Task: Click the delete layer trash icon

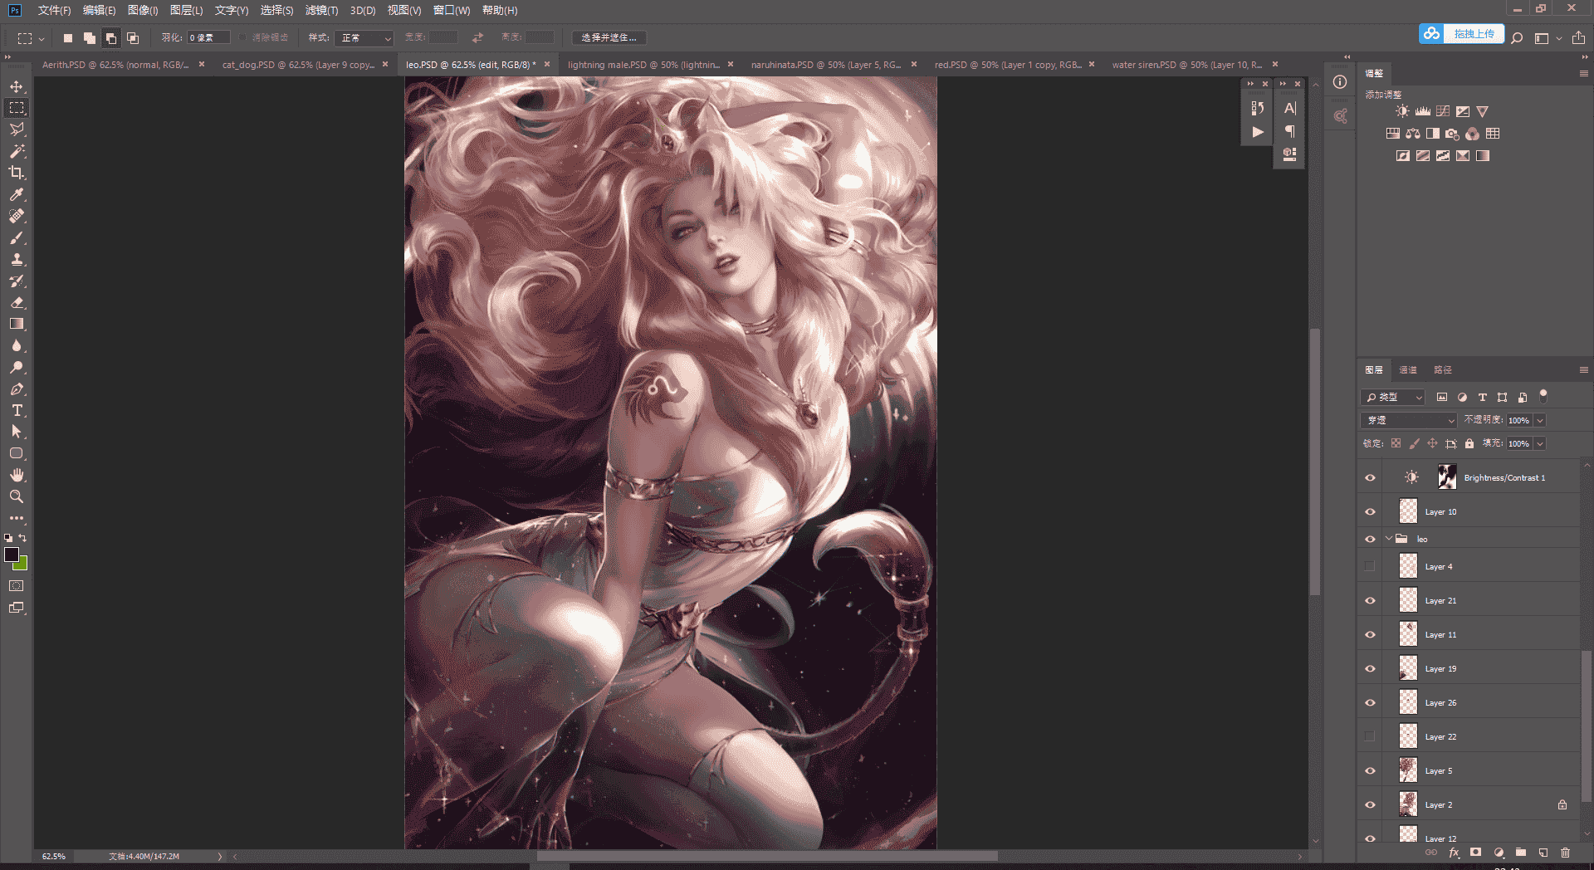Action: coord(1565,853)
